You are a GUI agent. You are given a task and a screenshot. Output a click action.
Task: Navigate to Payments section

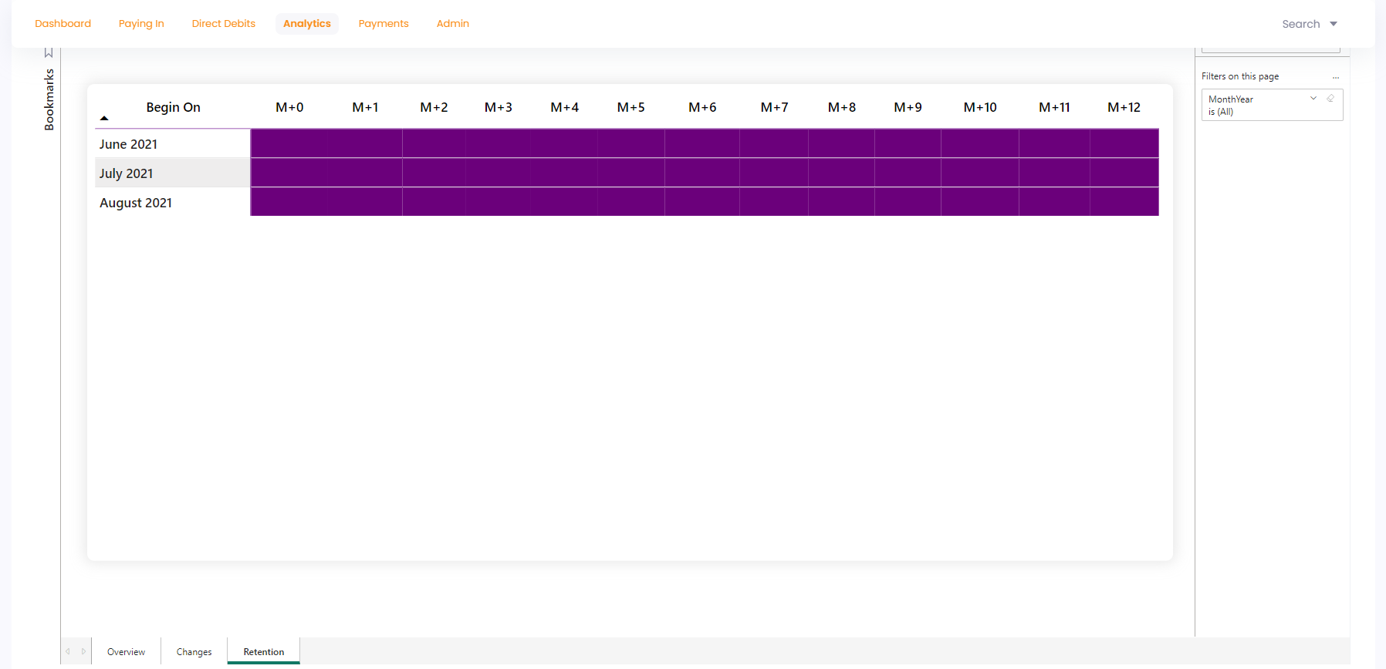click(384, 24)
